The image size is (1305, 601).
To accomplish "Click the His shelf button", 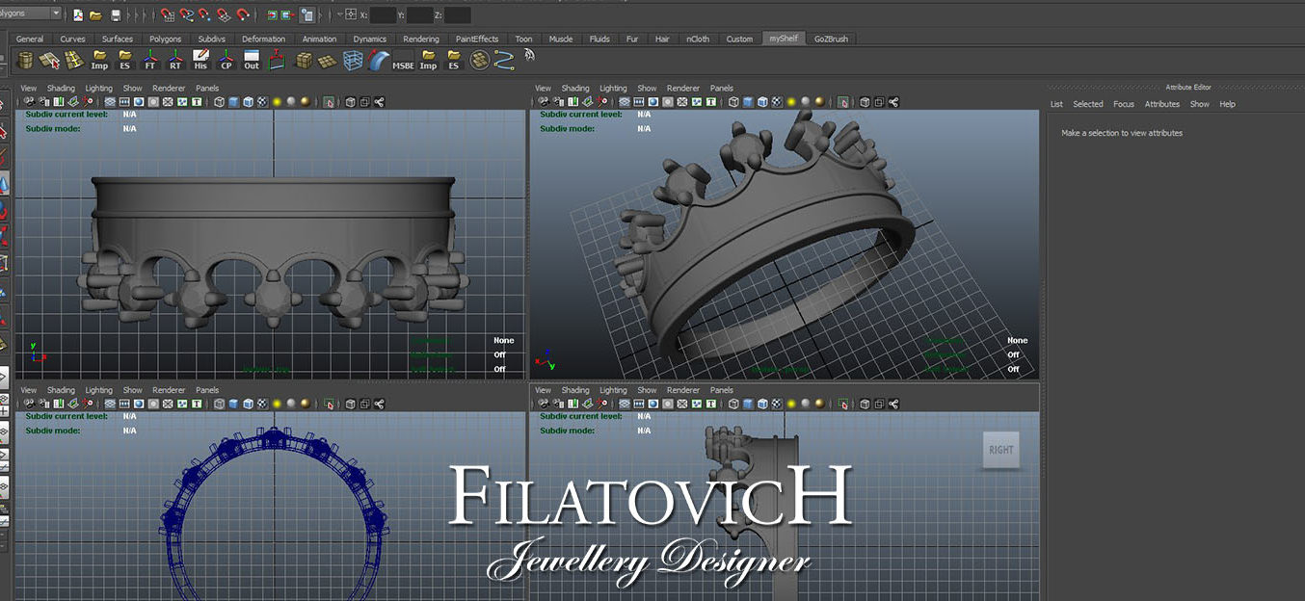I will click(200, 60).
